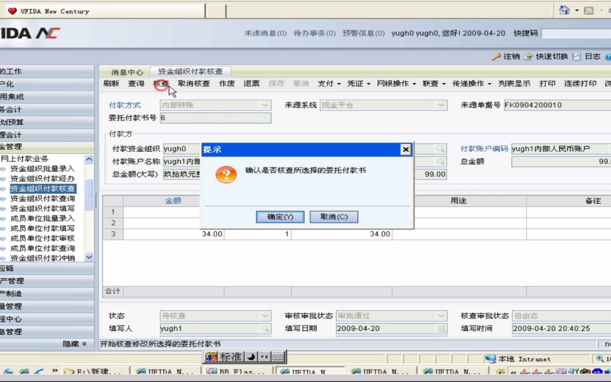Click the IME logo icon
611x382 pixels.
[211, 357]
